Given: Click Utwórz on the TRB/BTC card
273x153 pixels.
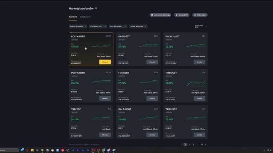Looking at the screenshot, I should pos(105,135).
